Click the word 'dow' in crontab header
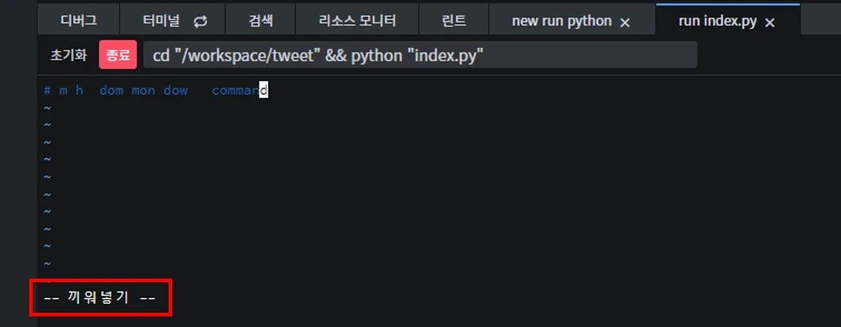Viewport: 841px width, 327px height. [x=176, y=90]
